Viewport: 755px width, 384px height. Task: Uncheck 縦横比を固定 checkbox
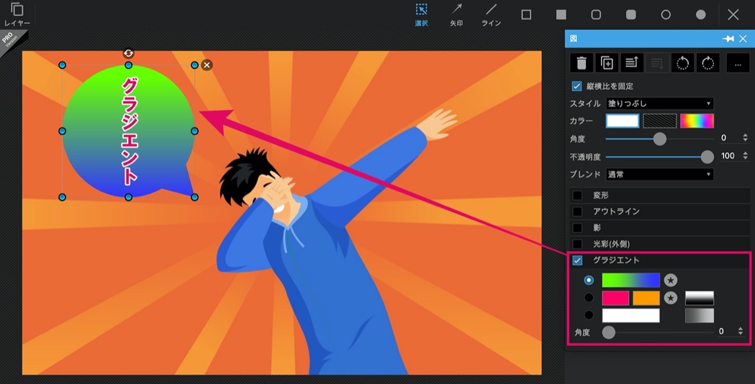click(576, 86)
